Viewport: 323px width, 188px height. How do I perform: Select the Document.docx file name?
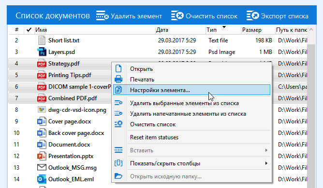(x=69, y=145)
